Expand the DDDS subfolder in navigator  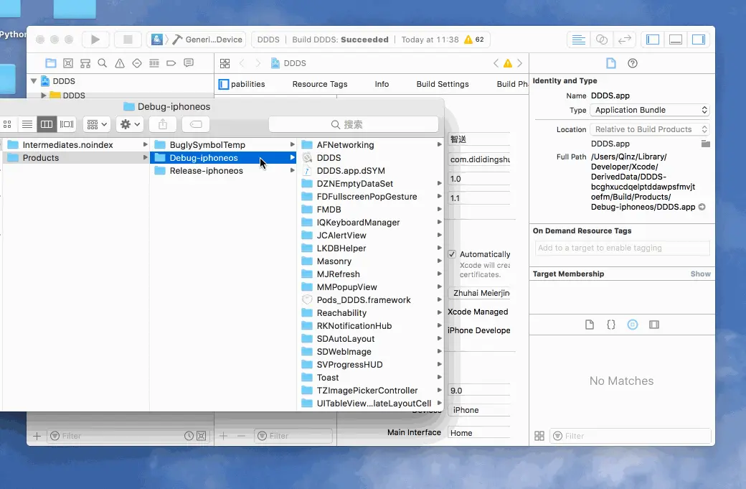tap(43, 96)
